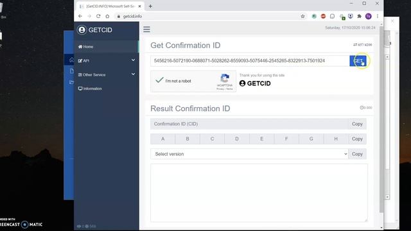The image size is (411, 231).
Task: Click block D of the confirmation ID
Action: point(237,139)
